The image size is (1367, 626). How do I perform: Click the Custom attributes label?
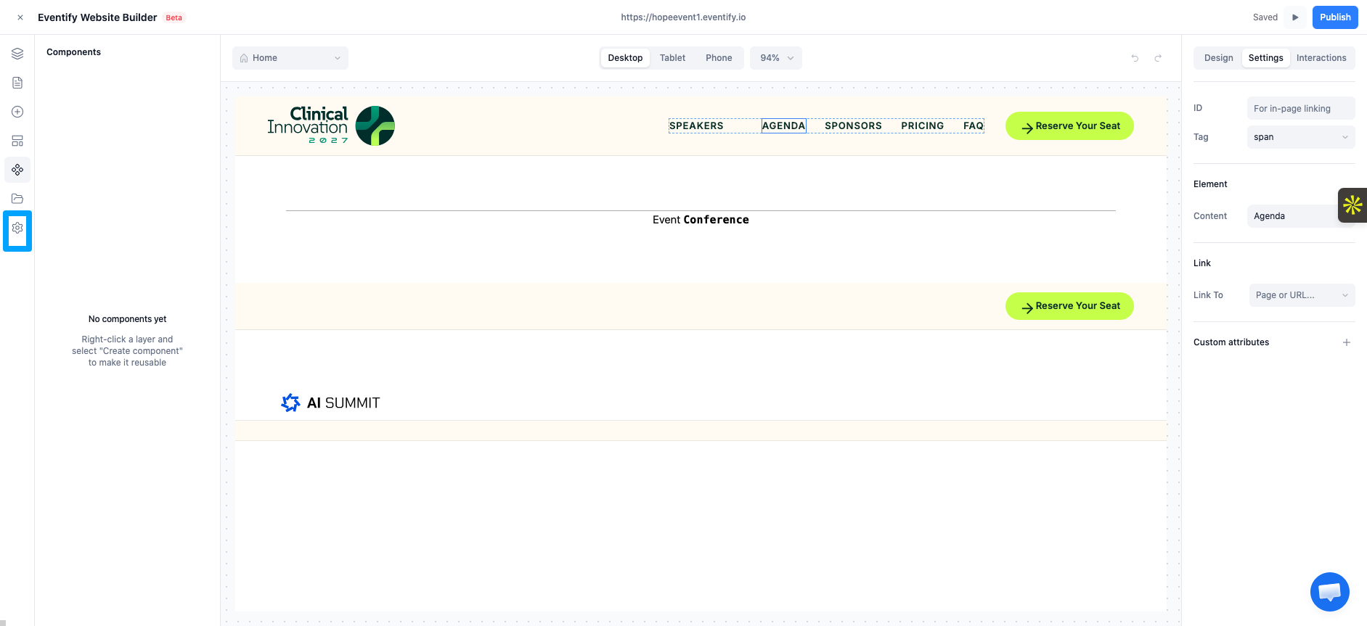(x=1231, y=342)
